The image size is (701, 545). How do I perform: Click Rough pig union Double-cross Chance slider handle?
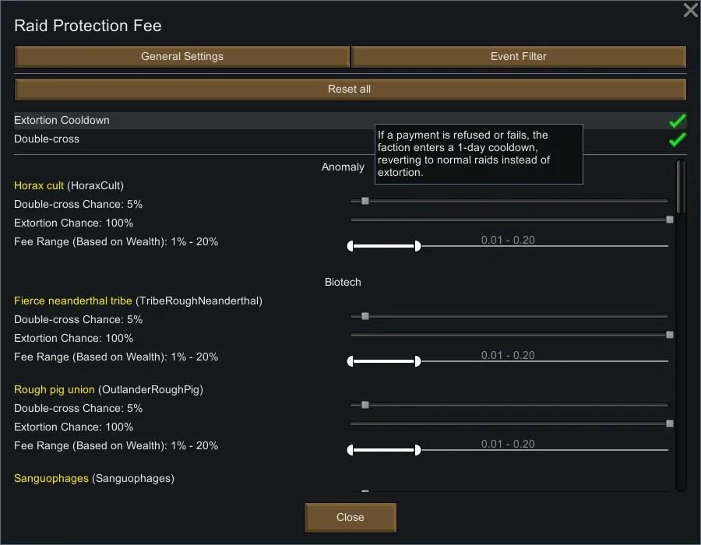365,405
